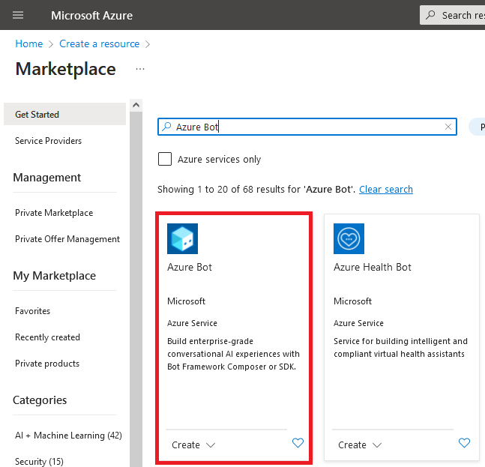Select Get Started in sidebar

point(64,114)
